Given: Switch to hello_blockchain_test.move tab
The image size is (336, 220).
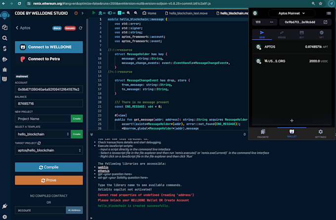Looking at the screenshot, I should 186,13.
